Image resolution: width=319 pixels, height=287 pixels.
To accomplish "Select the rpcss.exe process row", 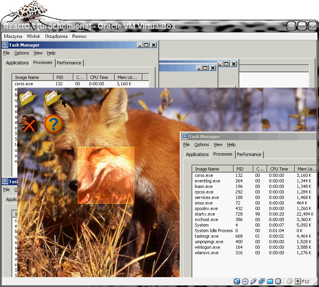I will pos(254,192).
